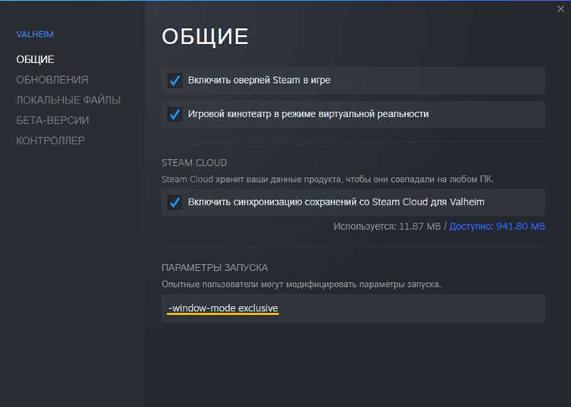This screenshot has height=407, width=571.
Task: Toggle the Steam overlay in-game checkbox
Action: pos(175,80)
